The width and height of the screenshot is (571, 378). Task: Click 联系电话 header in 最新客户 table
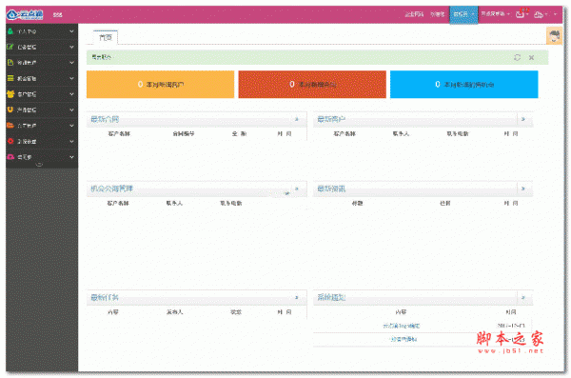click(458, 134)
